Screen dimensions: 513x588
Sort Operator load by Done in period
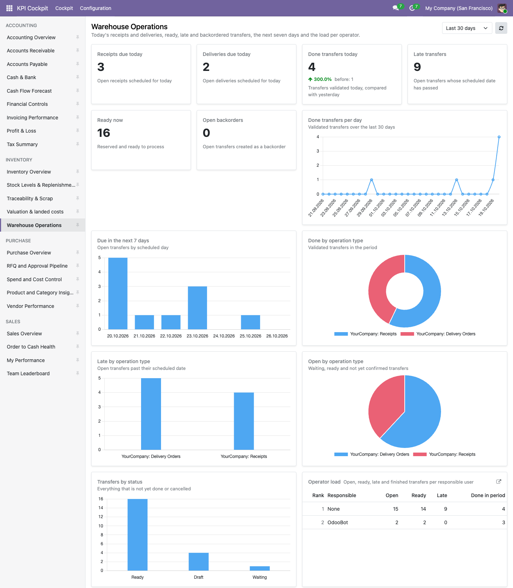[x=488, y=495]
